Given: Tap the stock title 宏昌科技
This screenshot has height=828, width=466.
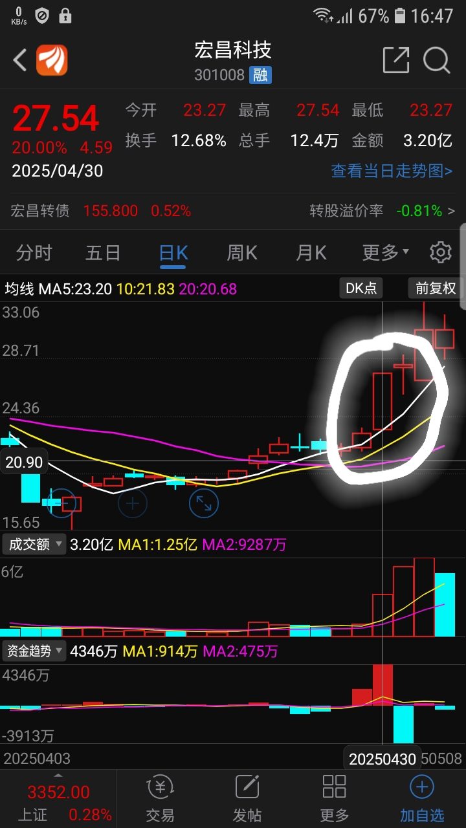Looking at the screenshot, I should [233, 50].
